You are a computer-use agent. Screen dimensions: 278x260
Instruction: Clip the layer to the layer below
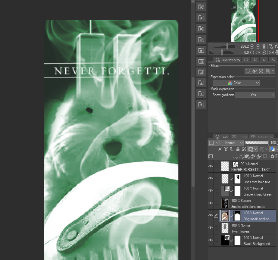coord(220,149)
